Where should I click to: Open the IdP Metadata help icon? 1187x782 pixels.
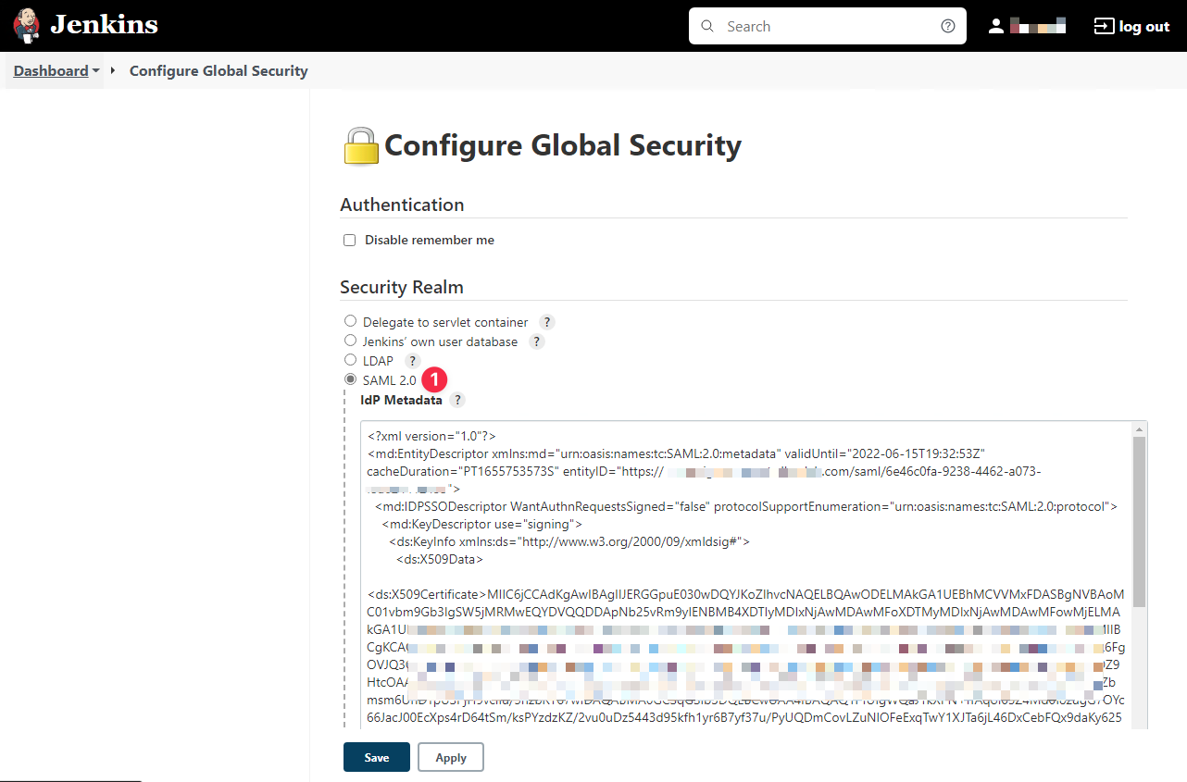457,400
